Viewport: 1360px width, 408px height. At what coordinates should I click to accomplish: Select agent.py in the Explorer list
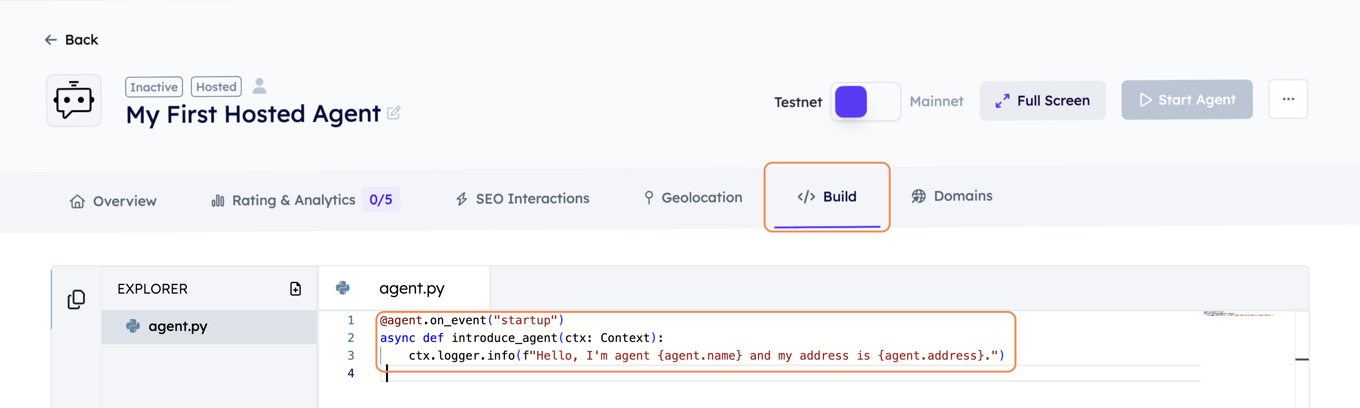tap(209, 327)
